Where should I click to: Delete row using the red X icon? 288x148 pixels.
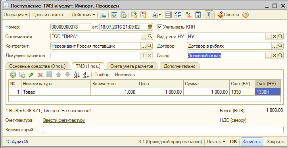point(40,75)
